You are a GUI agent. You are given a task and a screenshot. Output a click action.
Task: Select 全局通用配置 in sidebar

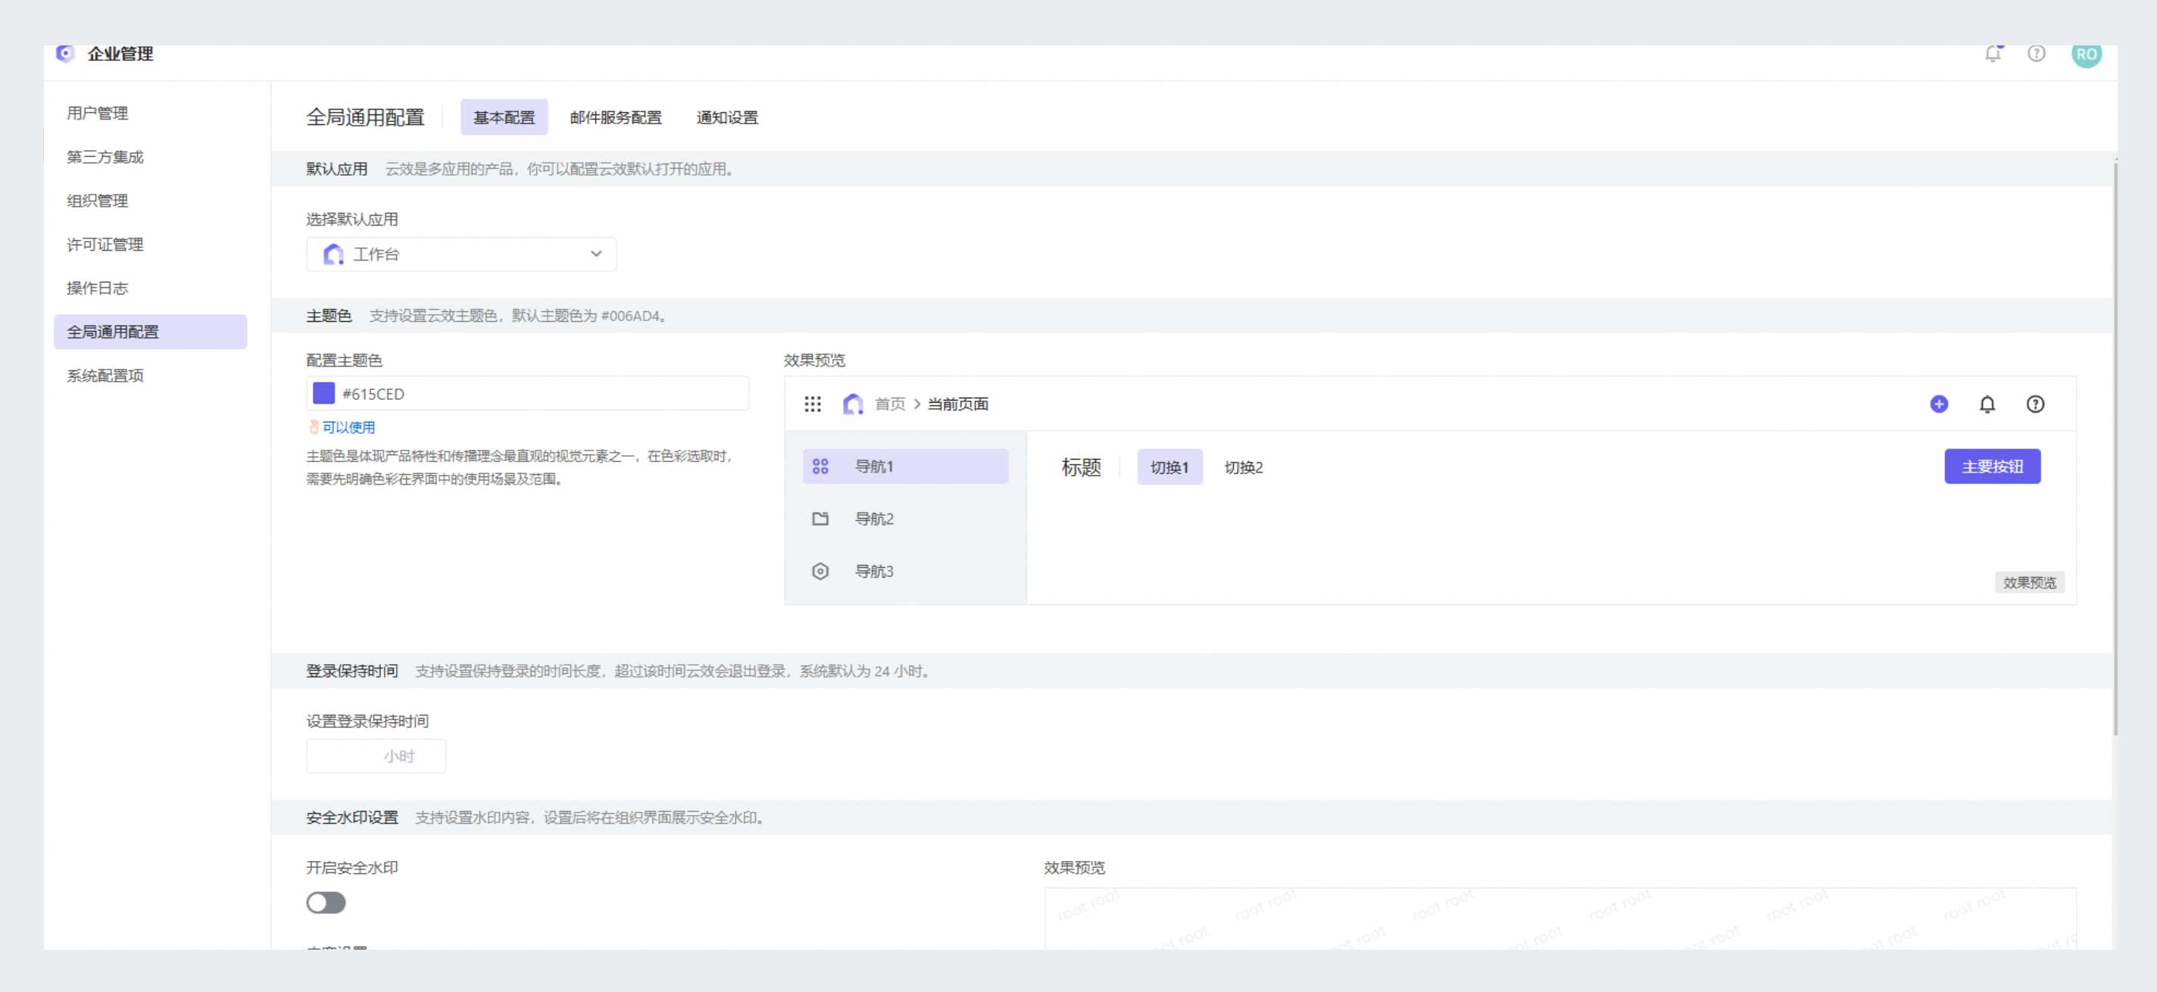pyautogui.click(x=151, y=332)
